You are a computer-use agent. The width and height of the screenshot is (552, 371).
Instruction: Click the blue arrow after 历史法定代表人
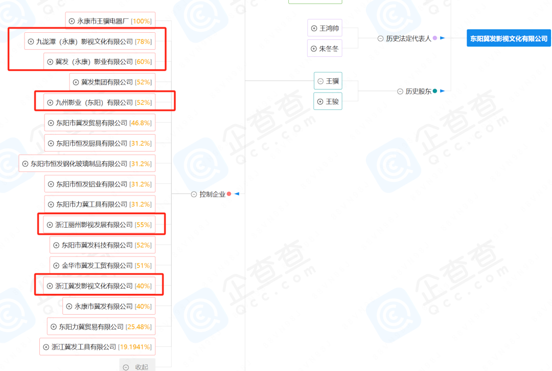point(443,38)
